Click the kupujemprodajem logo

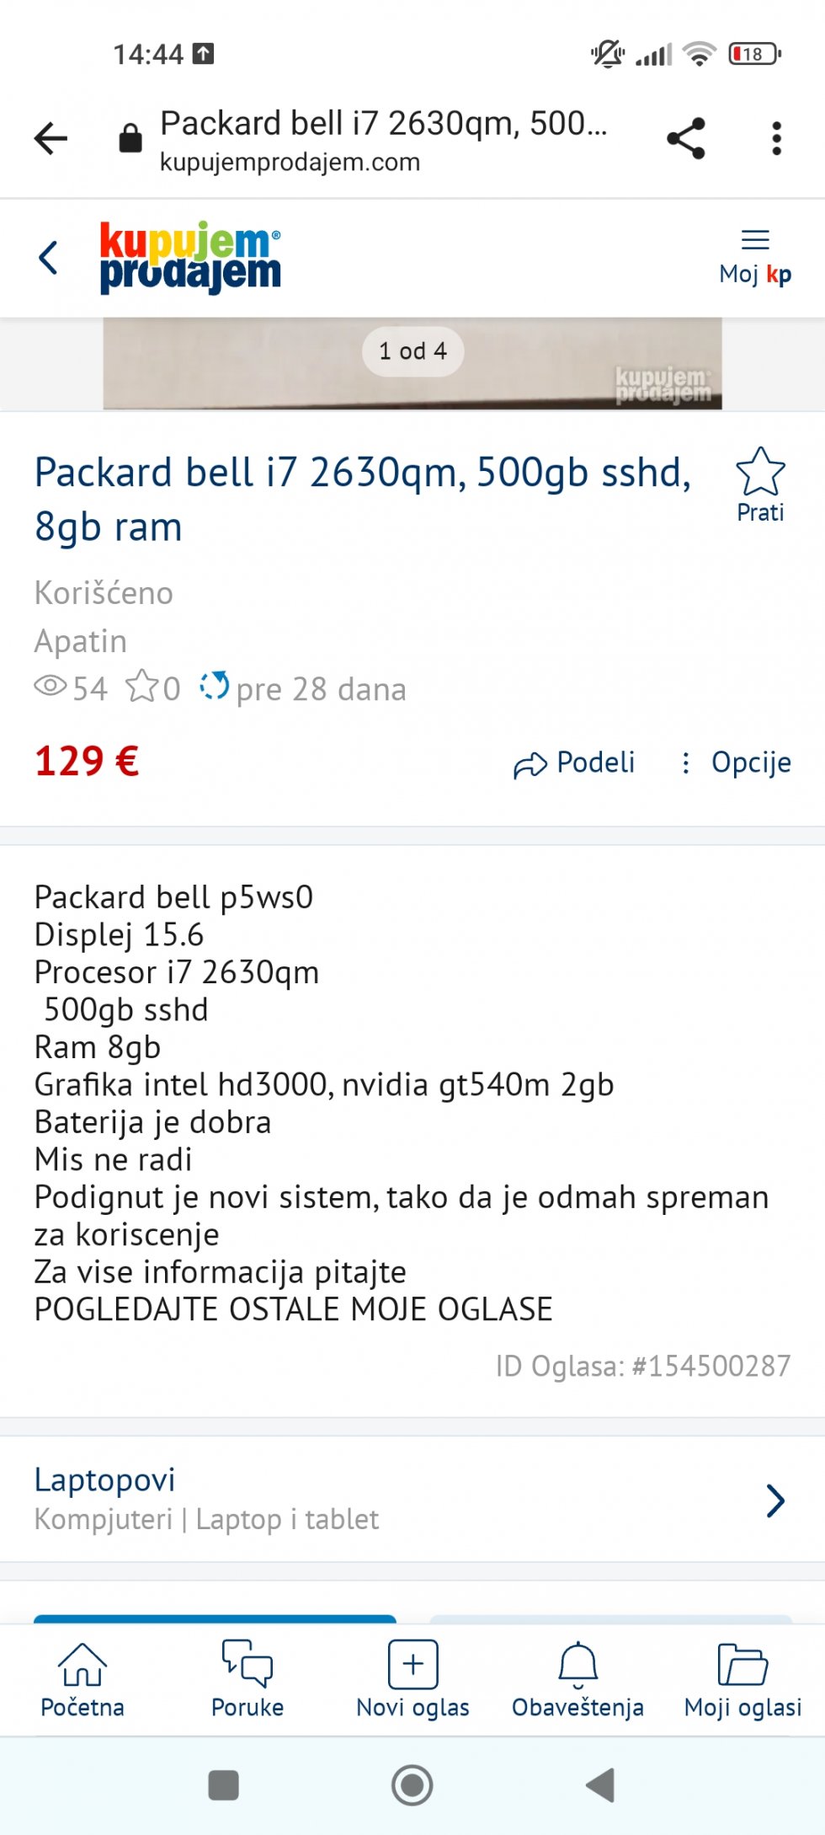coord(190,257)
